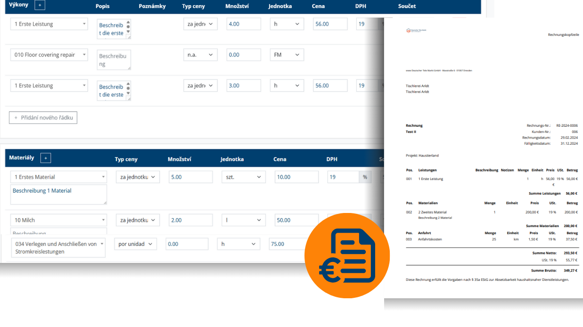Click the 56.00 price field in the 3.00 row
This screenshot has height=327, width=583.
[x=330, y=86]
